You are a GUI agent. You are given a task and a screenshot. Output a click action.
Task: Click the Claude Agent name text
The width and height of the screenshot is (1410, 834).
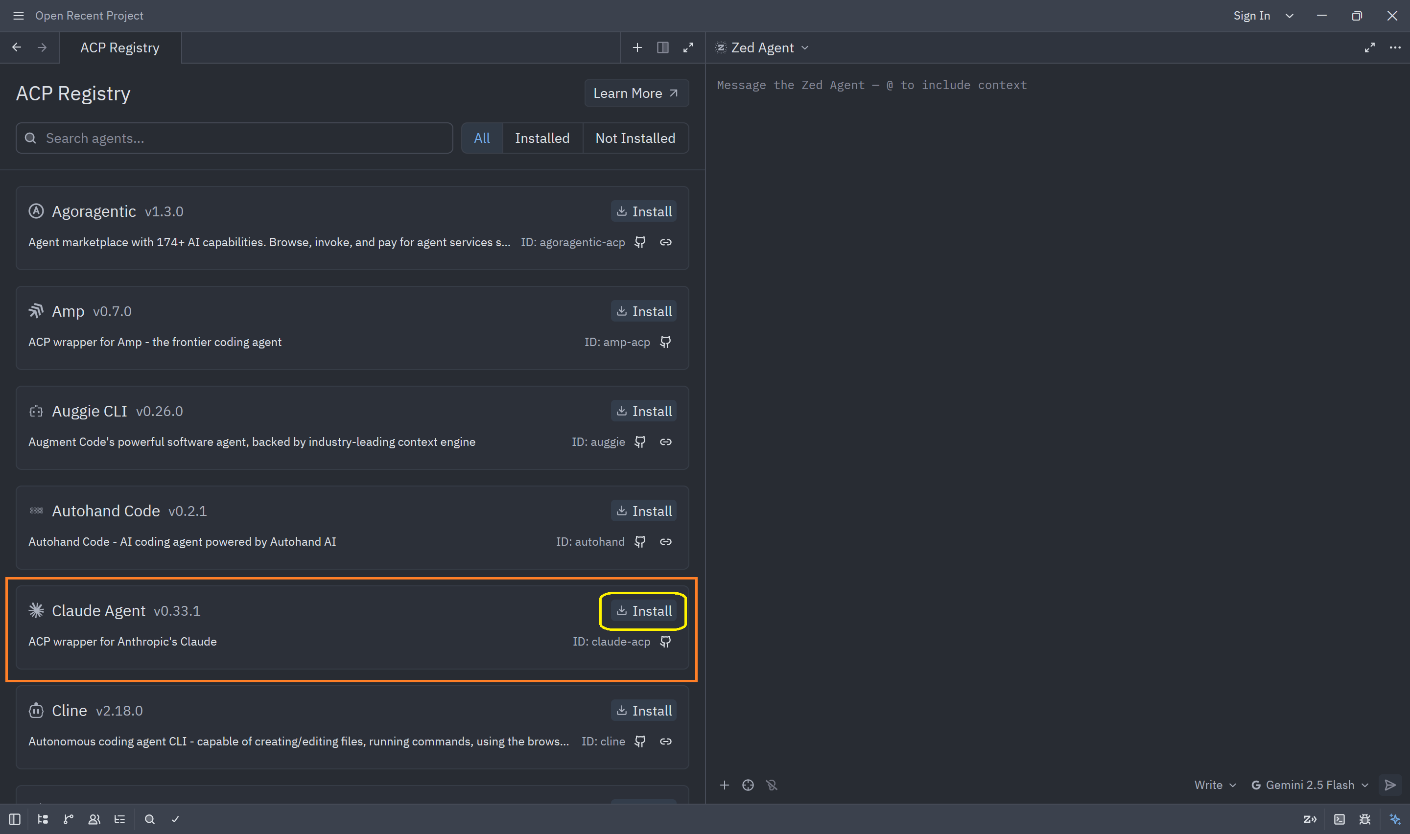pyautogui.click(x=99, y=611)
